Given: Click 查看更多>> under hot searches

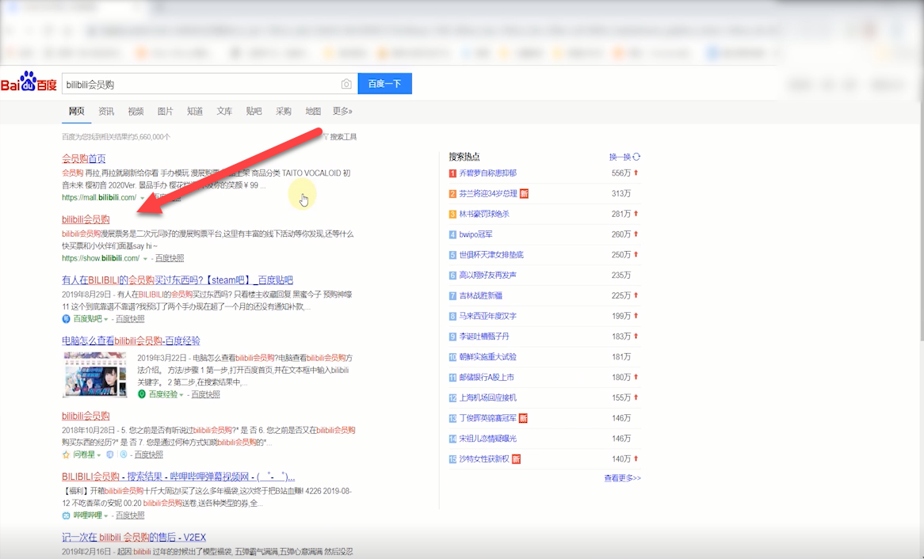Looking at the screenshot, I should click(x=622, y=478).
